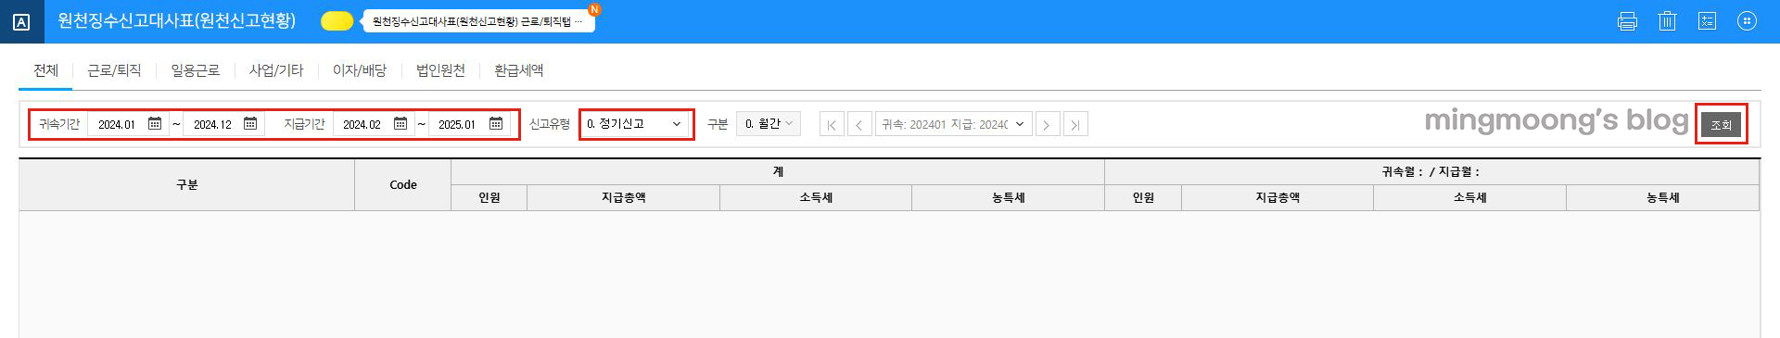Viewport: 1780px width, 338px height.
Task: Open the 신고유형 '0. 정기신고' dropdown
Action: [636, 124]
